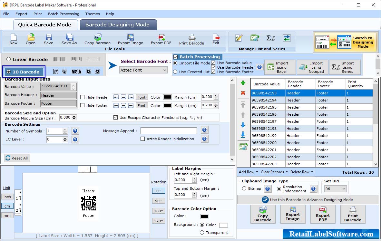Click the blue move to bottom arrow icon

pyautogui.click(x=243, y=135)
